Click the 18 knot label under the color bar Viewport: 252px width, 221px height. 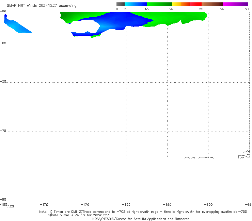coord(146,9)
